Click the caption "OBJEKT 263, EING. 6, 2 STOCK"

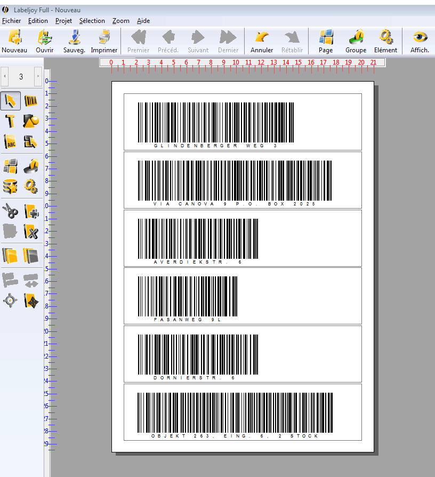click(x=235, y=436)
